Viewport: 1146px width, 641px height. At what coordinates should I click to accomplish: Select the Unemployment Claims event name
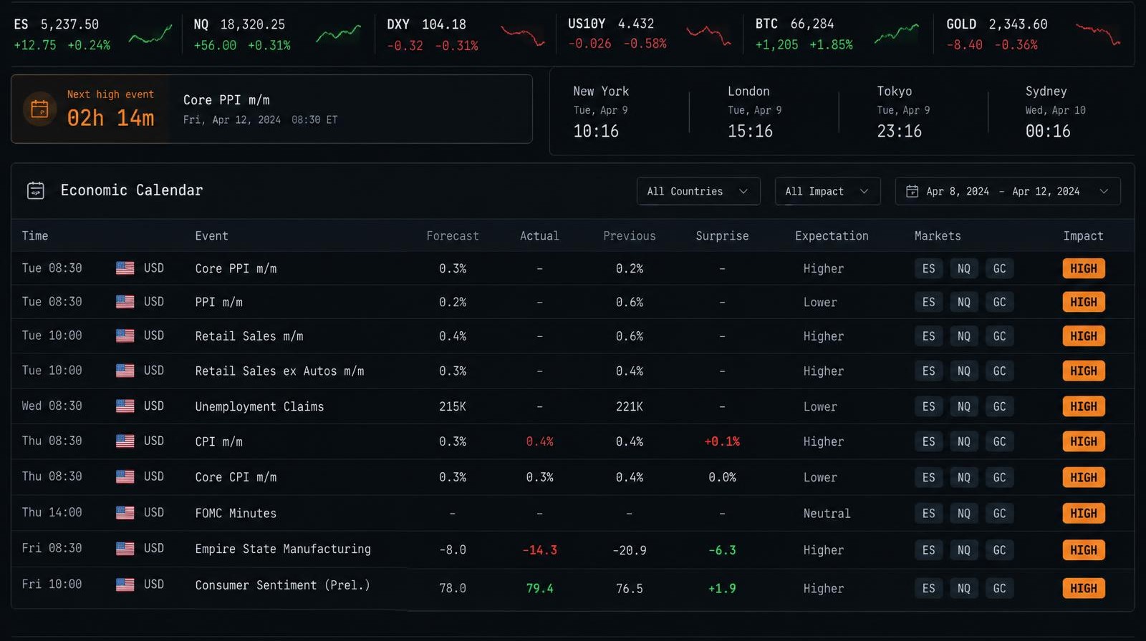click(259, 406)
